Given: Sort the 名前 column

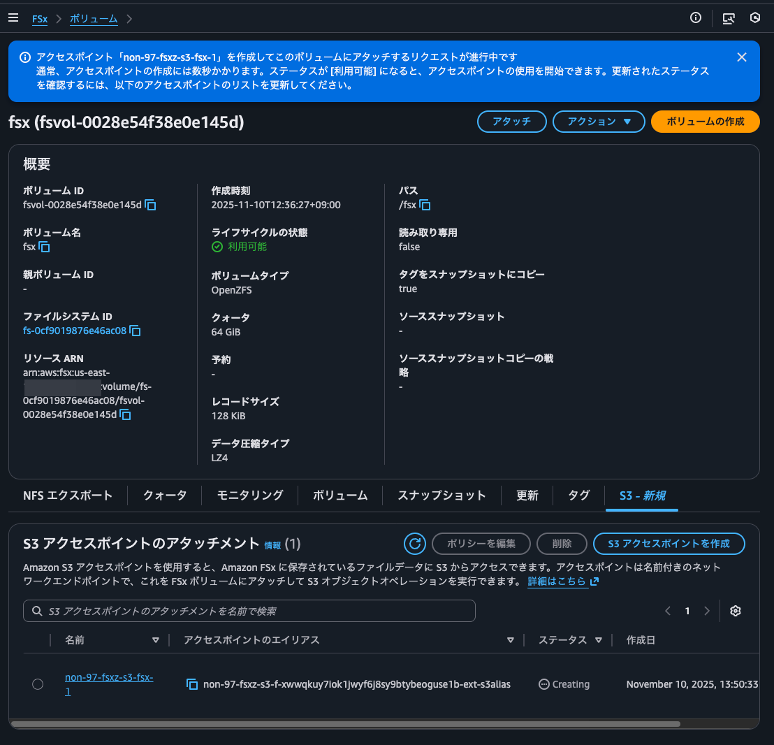Looking at the screenshot, I should (155, 639).
